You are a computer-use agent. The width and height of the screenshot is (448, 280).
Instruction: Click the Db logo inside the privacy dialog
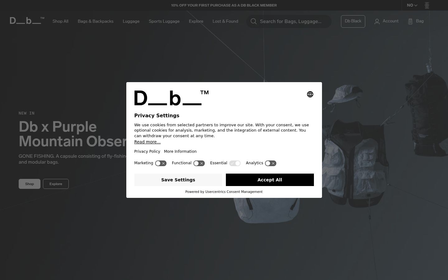(x=171, y=98)
